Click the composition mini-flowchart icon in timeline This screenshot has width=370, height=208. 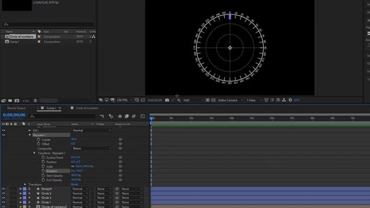102,116
